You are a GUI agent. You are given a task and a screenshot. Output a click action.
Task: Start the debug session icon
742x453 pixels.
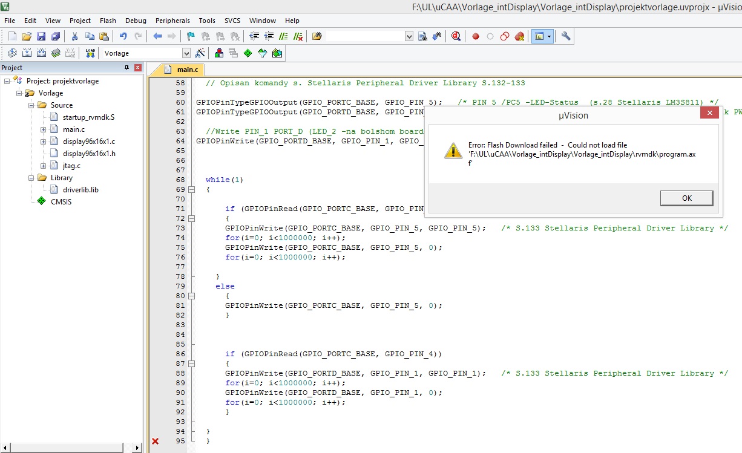click(x=456, y=36)
